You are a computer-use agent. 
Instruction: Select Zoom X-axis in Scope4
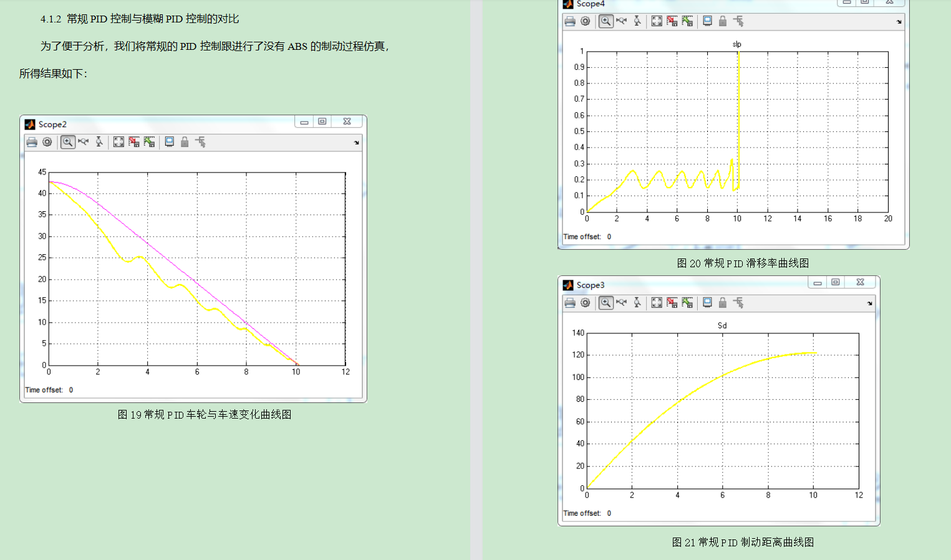point(621,21)
